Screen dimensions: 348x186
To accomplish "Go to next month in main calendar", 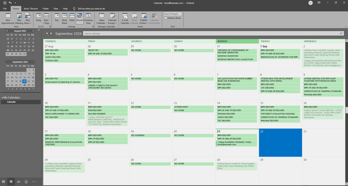I will tap(51, 33).
